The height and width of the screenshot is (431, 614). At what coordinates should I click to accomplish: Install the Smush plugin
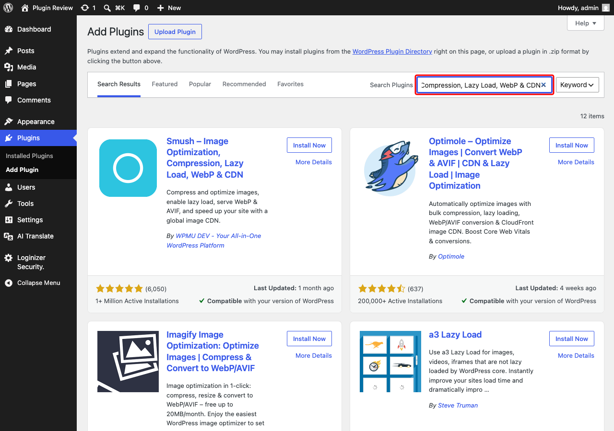309,145
